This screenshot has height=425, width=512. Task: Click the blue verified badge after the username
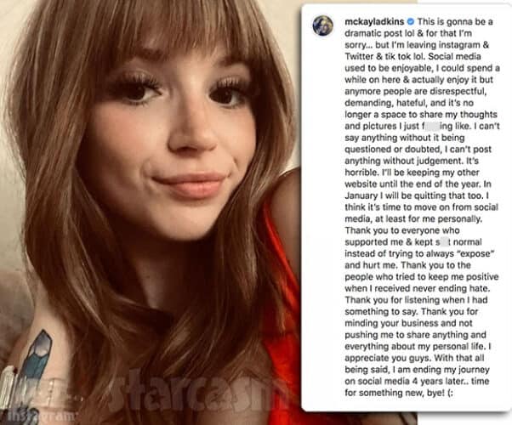[x=411, y=21]
